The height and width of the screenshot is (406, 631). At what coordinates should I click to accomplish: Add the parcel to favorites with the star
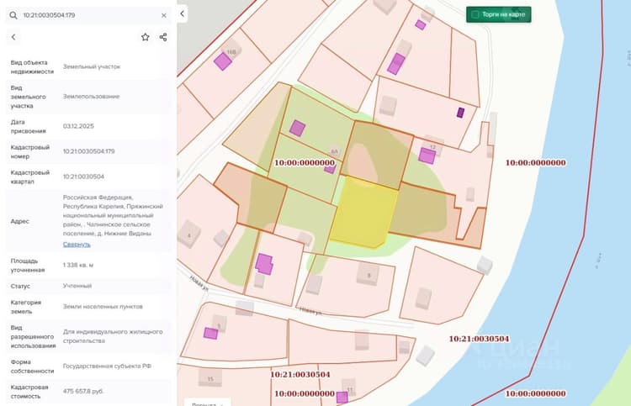146,37
